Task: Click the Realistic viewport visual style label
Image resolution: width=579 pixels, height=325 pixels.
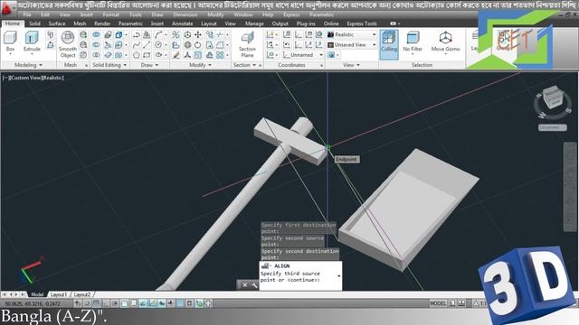Action: (x=52, y=78)
